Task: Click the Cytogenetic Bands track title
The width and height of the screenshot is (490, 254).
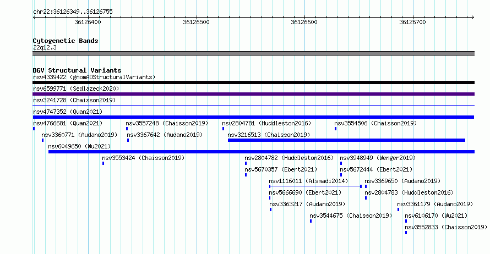Action: 66,41
